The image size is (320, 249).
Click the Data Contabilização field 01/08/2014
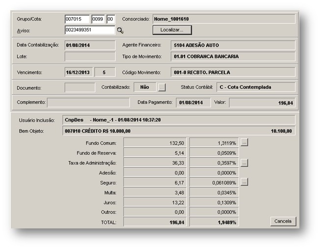click(90, 45)
